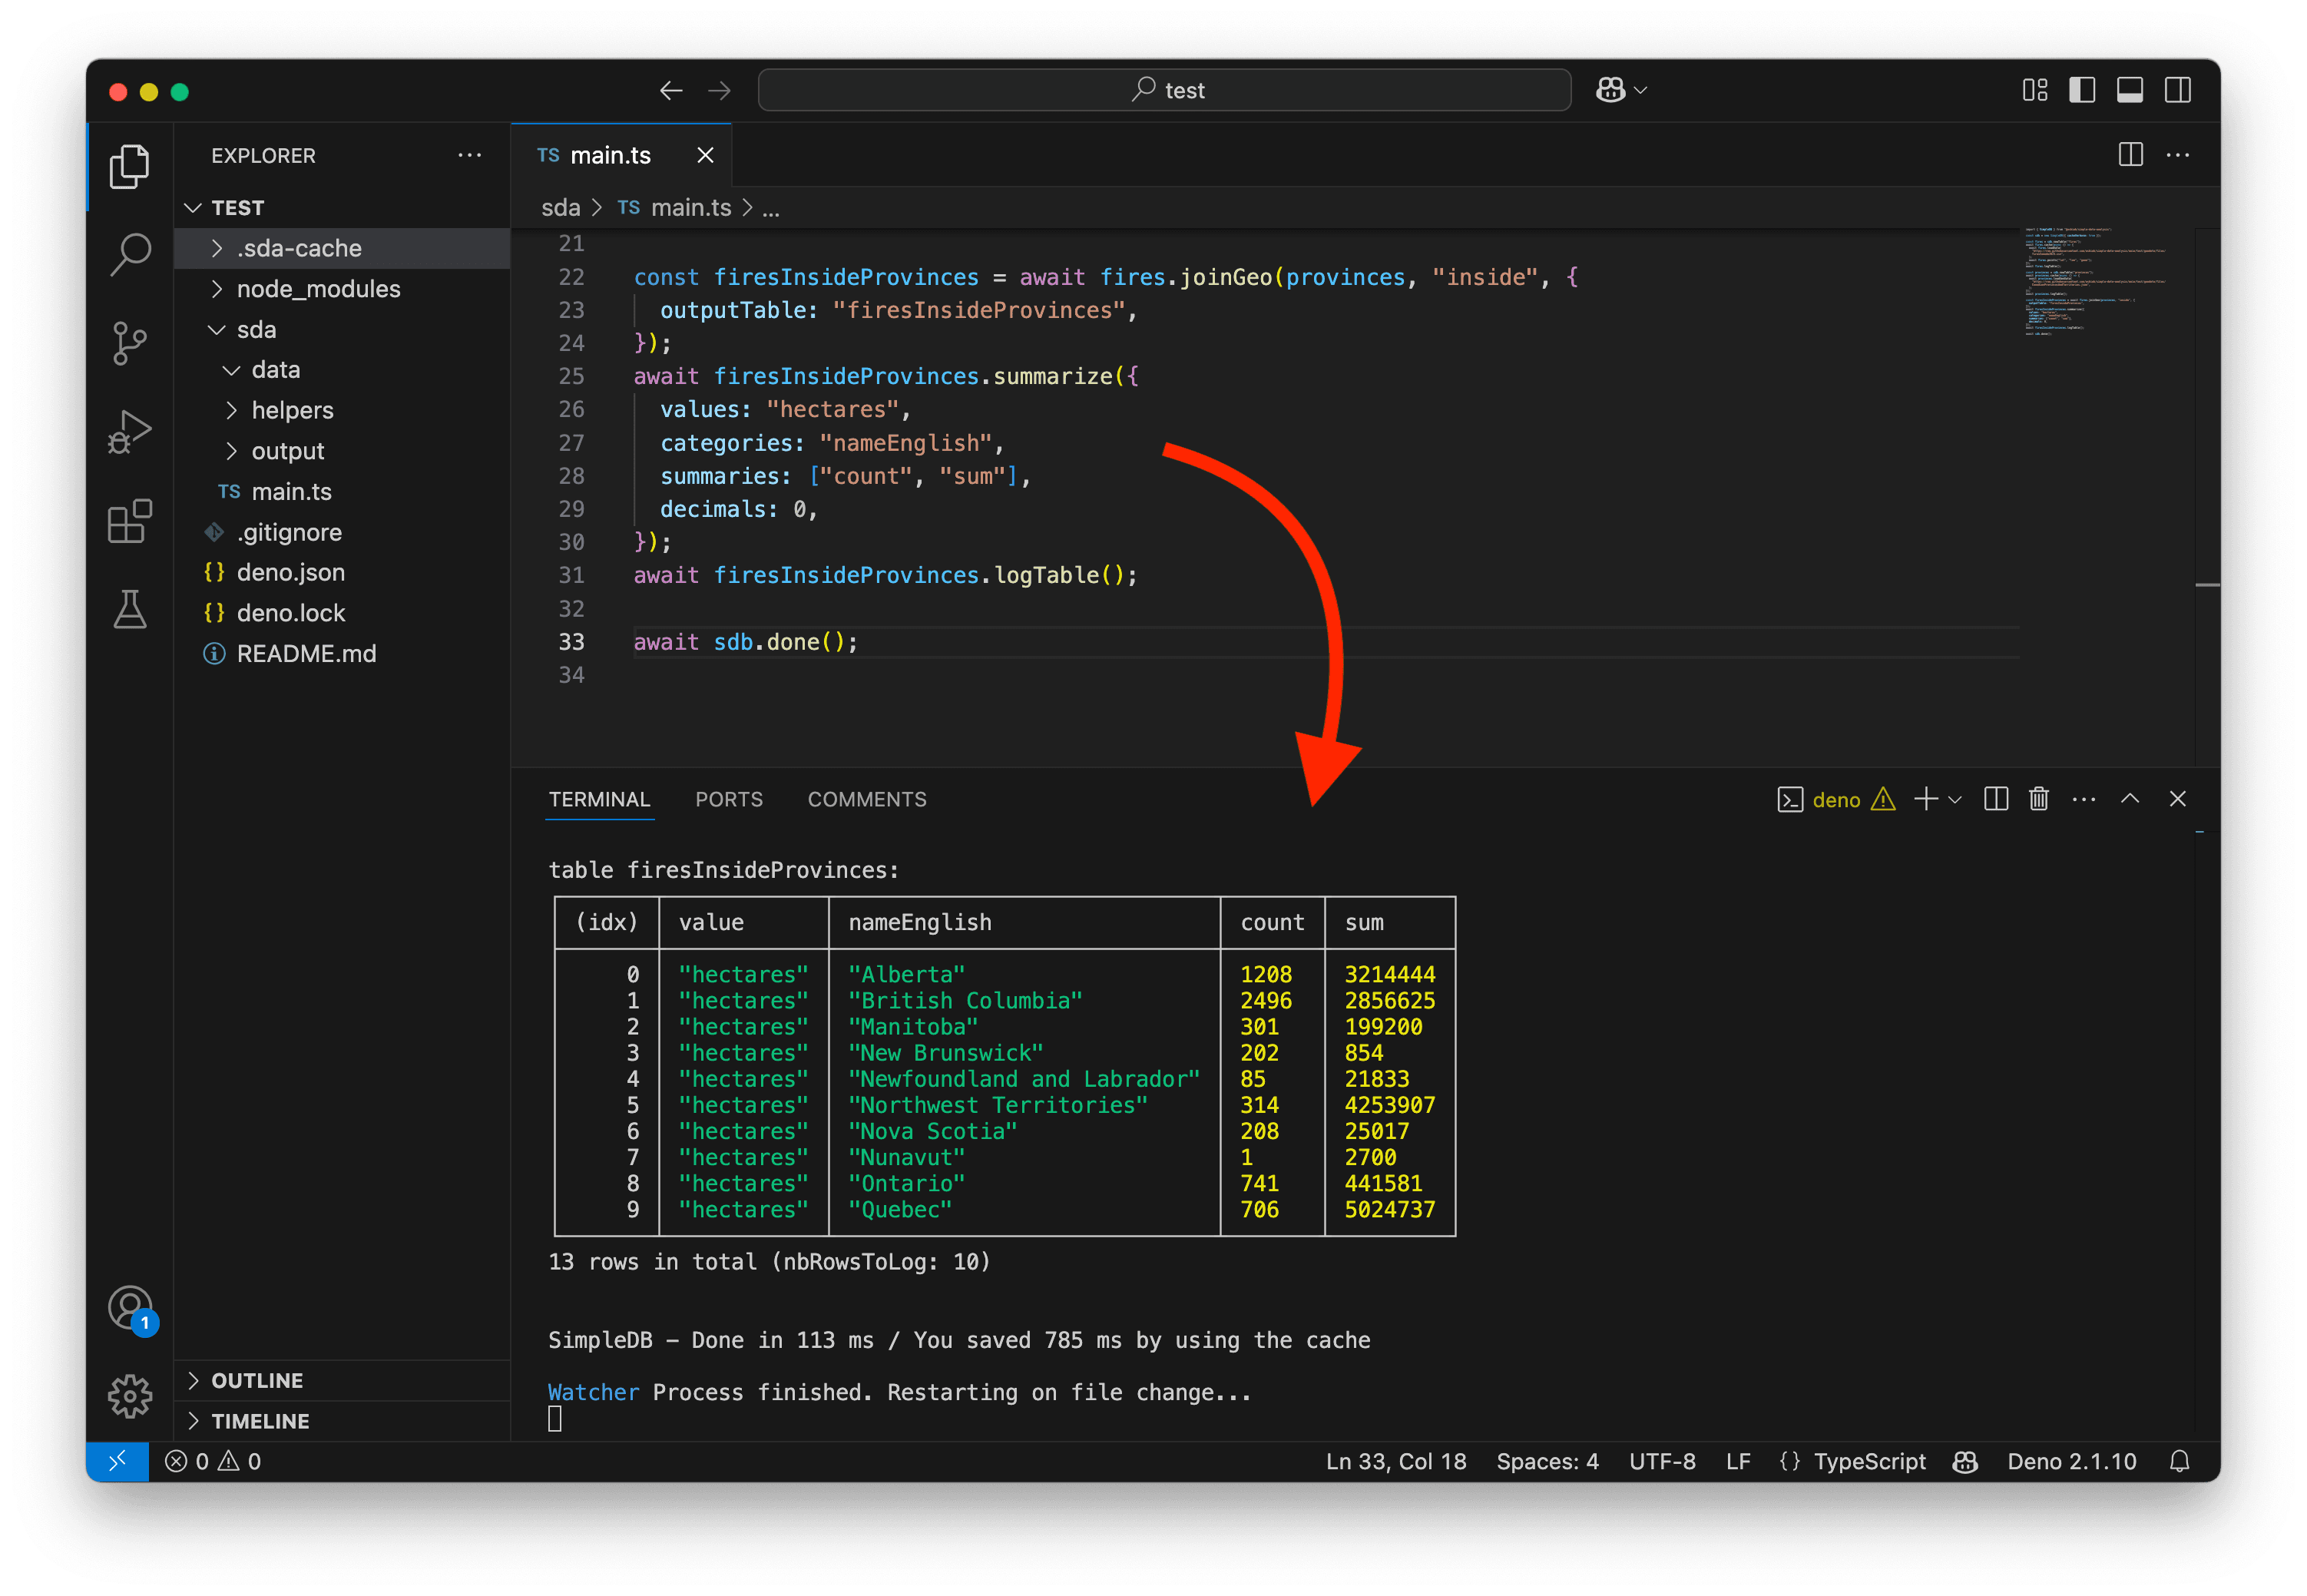The image size is (2307, 1596).
Task: Open the deno.lock file
Action: click(342, 613)
